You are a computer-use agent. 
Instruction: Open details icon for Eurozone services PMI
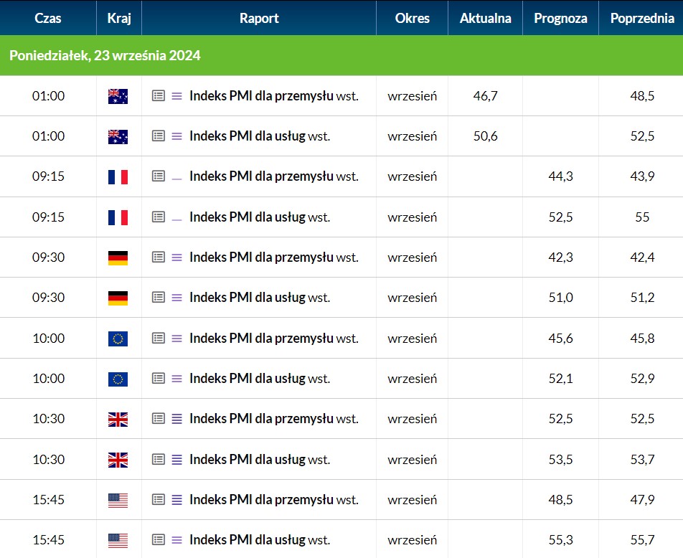[x=159, y=378]
